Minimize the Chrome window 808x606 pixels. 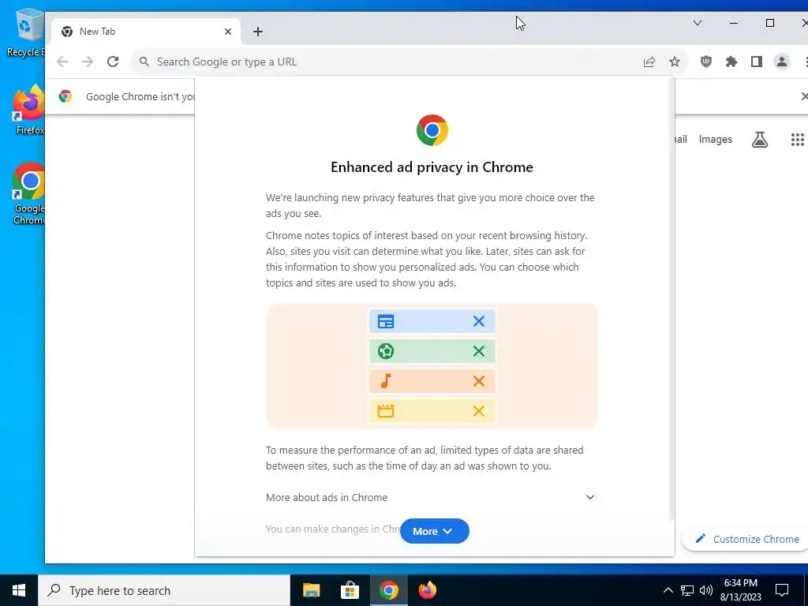pyautogui.click(x=734, y=23)
